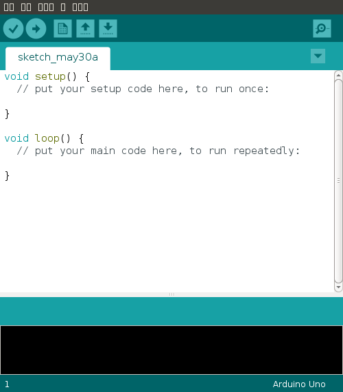This screenshot has width=343, height=392.
Task: Click the editor scrollbar down arrow
Action: 338,287
